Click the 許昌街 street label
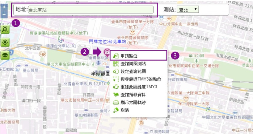The height and width of the screenshot is (134, 253). coord(88,94)
